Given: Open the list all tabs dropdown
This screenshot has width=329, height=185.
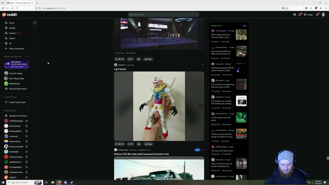Looking at the screenshot, I should (x=303, y=3).
